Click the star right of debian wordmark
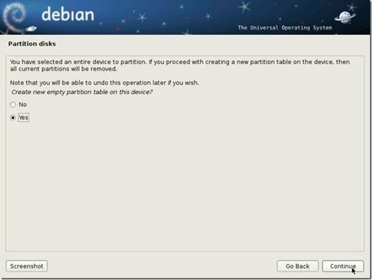Image resolution: width=372 pixels, height=280 pixels. pos(143,17)
